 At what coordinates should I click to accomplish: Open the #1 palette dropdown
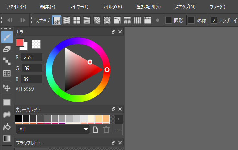pyautogui.click(x=53, y=129)
